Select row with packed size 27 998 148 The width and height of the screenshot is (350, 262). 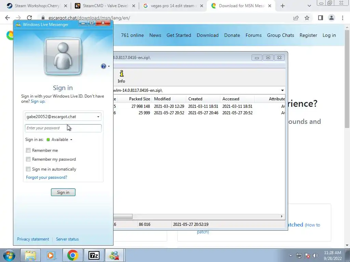click(x=199, y=106)
